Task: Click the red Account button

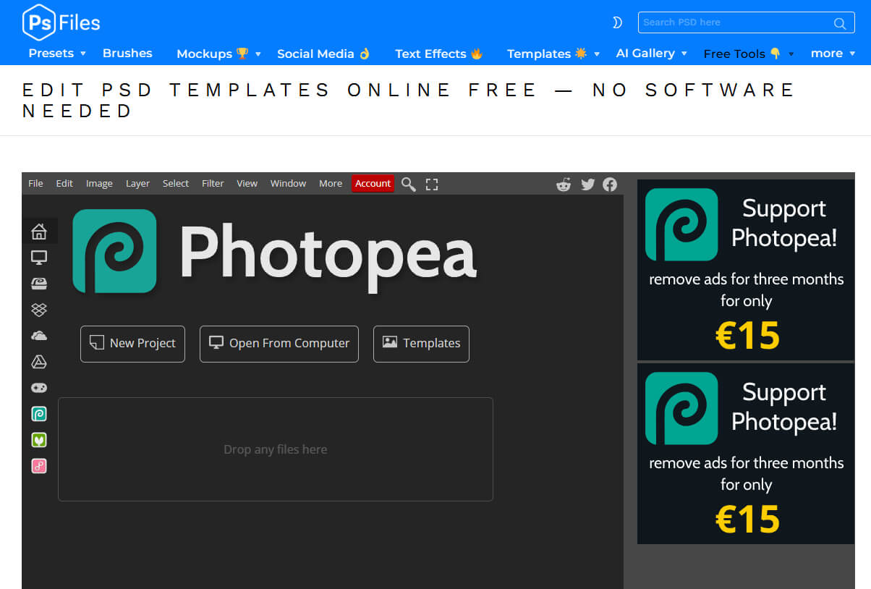Action: click(373, 184)
